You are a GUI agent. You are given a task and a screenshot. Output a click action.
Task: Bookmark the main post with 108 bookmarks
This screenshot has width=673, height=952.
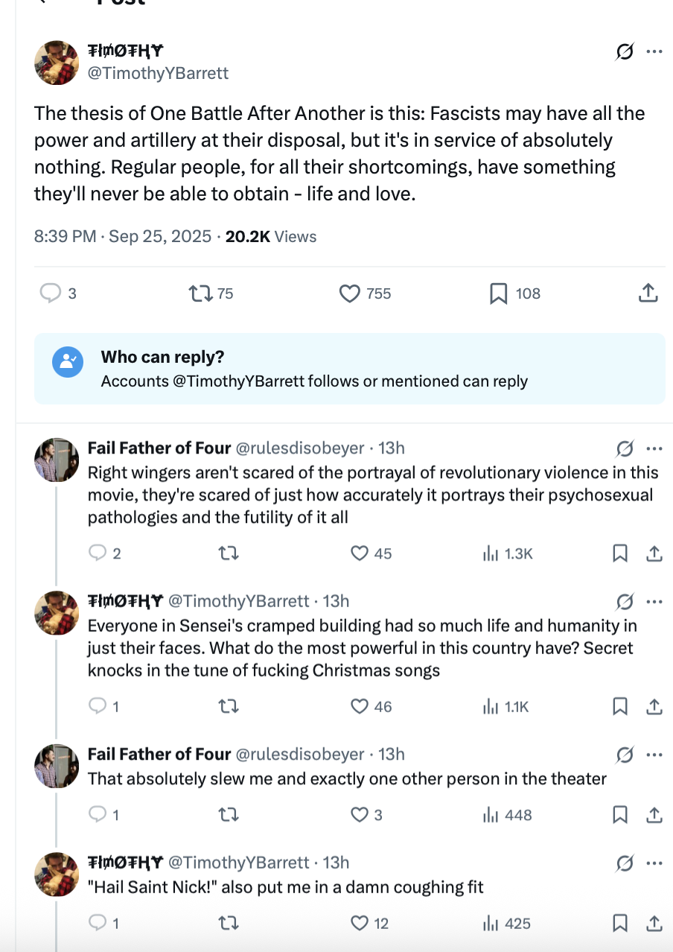pos(498,293)
